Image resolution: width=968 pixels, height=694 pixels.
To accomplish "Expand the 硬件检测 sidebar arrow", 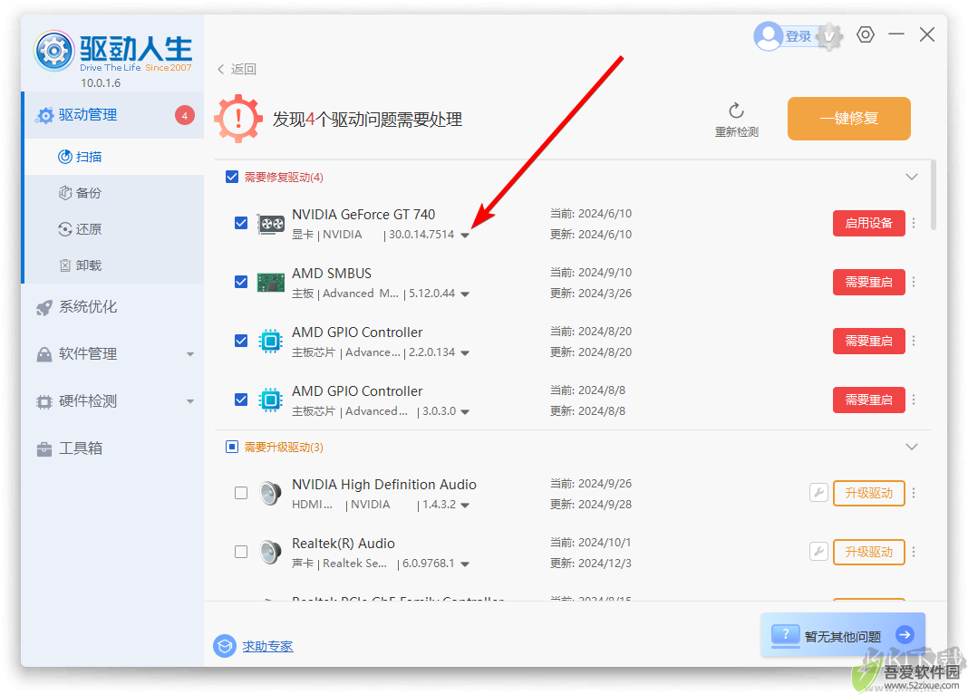I will point(190,401).
